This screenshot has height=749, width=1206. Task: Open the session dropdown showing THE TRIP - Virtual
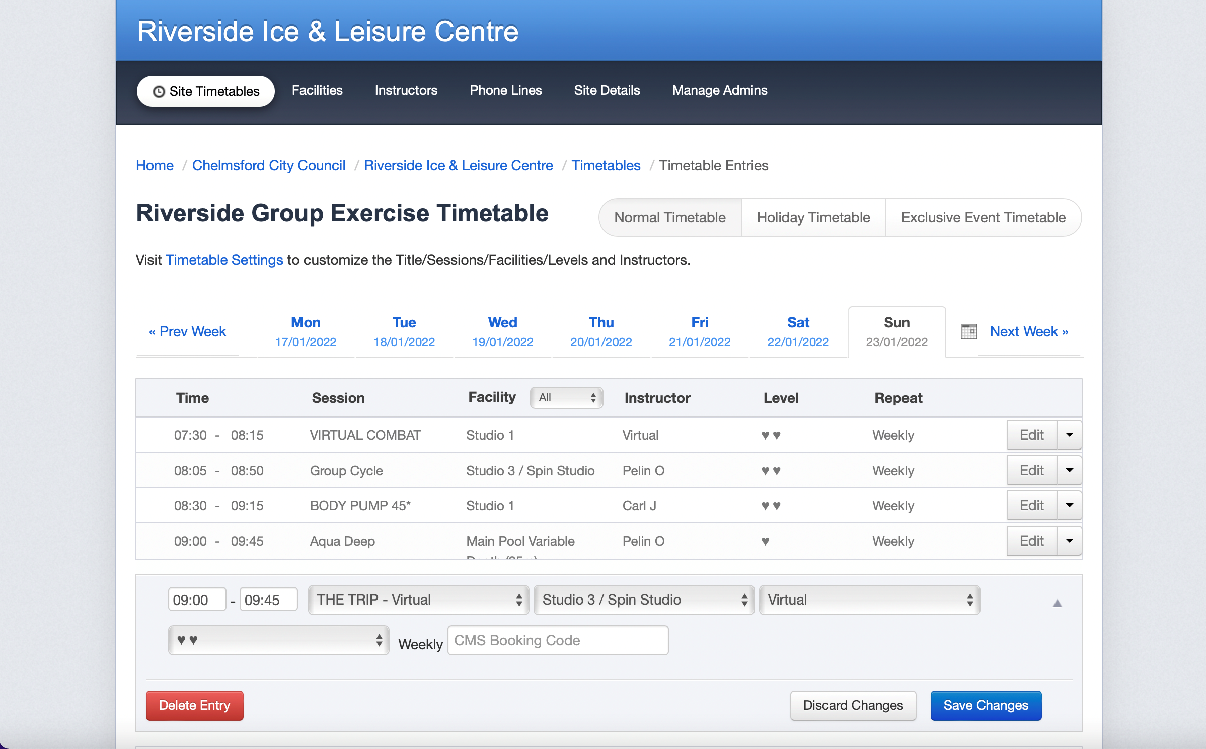[419, 600]
